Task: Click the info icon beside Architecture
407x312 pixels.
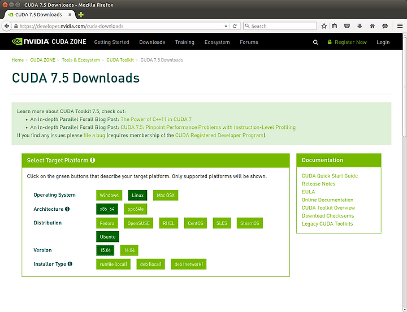Action: point(67,209)
